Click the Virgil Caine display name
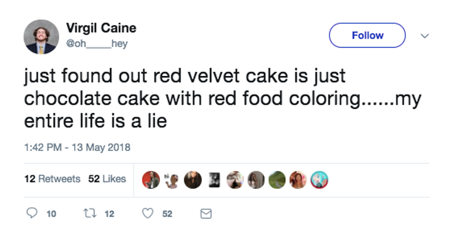The width and height of the screenshot is (453, 237). click(x=101, y=28)
